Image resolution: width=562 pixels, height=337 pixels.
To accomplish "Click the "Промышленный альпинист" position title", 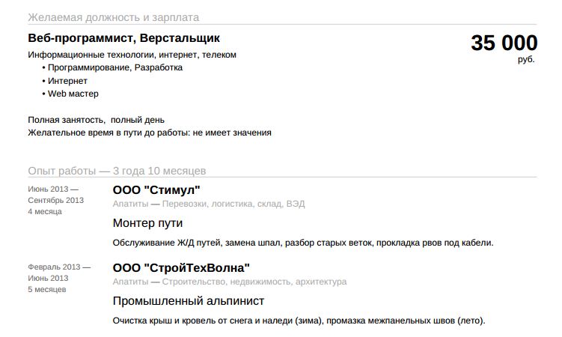I will point(189,301).
